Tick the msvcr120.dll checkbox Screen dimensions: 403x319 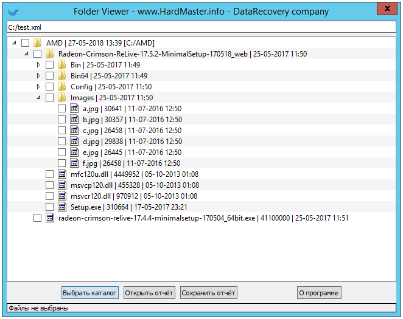49,196
